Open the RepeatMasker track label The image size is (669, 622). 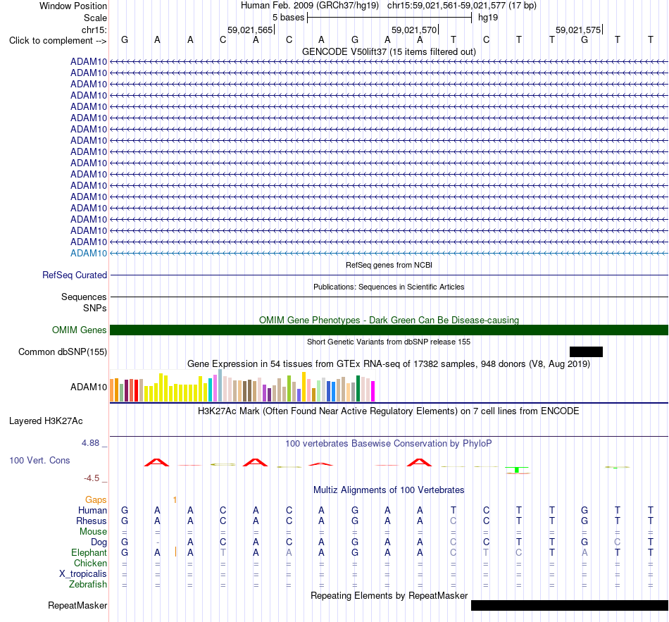click(77, 605)
